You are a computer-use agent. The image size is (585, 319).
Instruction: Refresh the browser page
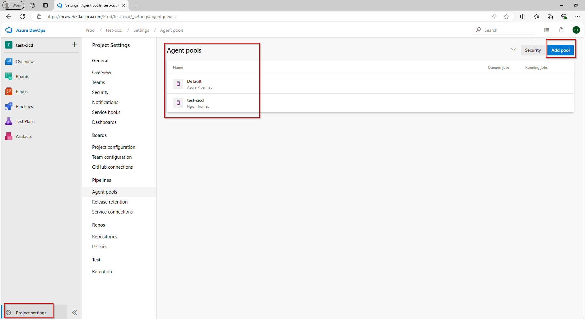click(22, 16)
